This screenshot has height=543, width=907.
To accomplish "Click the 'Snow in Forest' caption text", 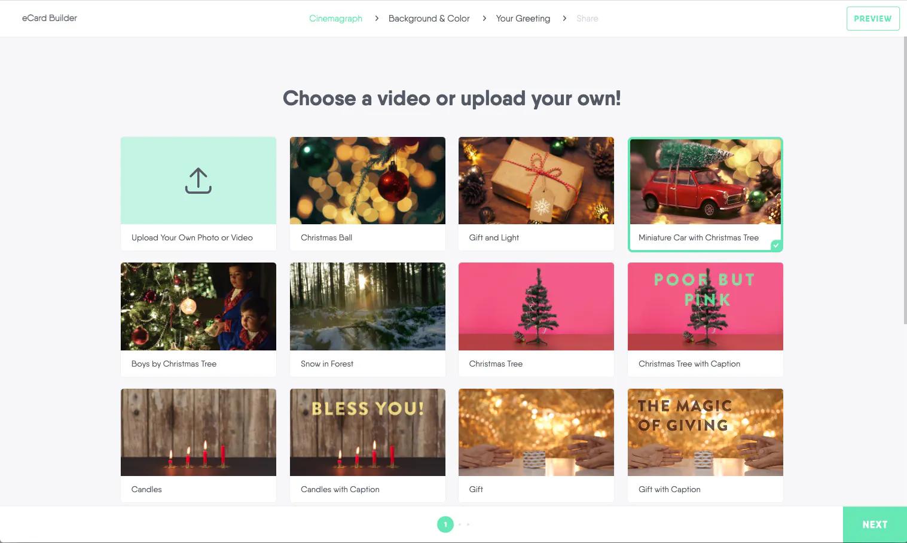I will point(327,364).
